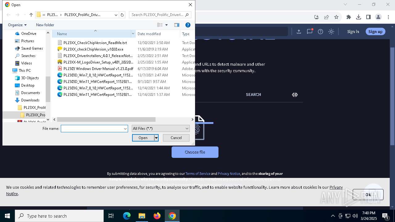The width and height of the screenshot is (395, 222).
Task: Click Choose file button on VirusTotal
Action: click(195, 152)
